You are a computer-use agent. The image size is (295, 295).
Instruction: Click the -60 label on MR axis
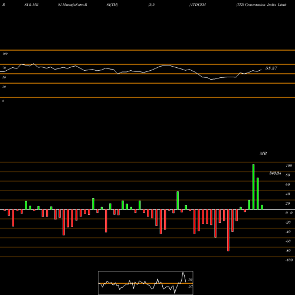[x=288, y=241]
